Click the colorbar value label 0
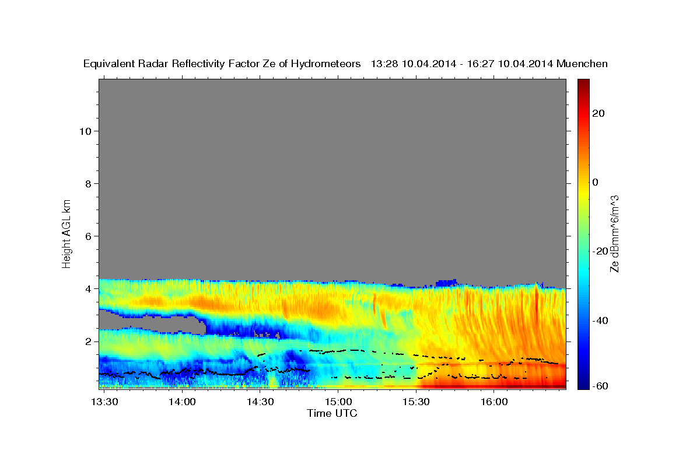700x467 pixels. [x=596, y=182]
